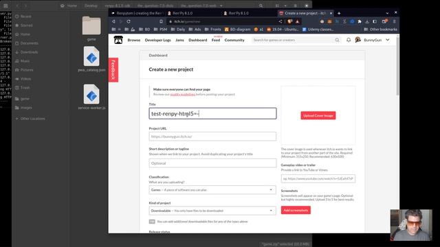The height and width of the screenshot is (247, 440).
Task: Click the share icon in address bar
Action: pos(280,21)
